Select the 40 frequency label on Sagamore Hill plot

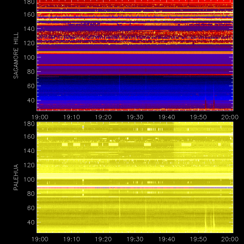point(31,100)
